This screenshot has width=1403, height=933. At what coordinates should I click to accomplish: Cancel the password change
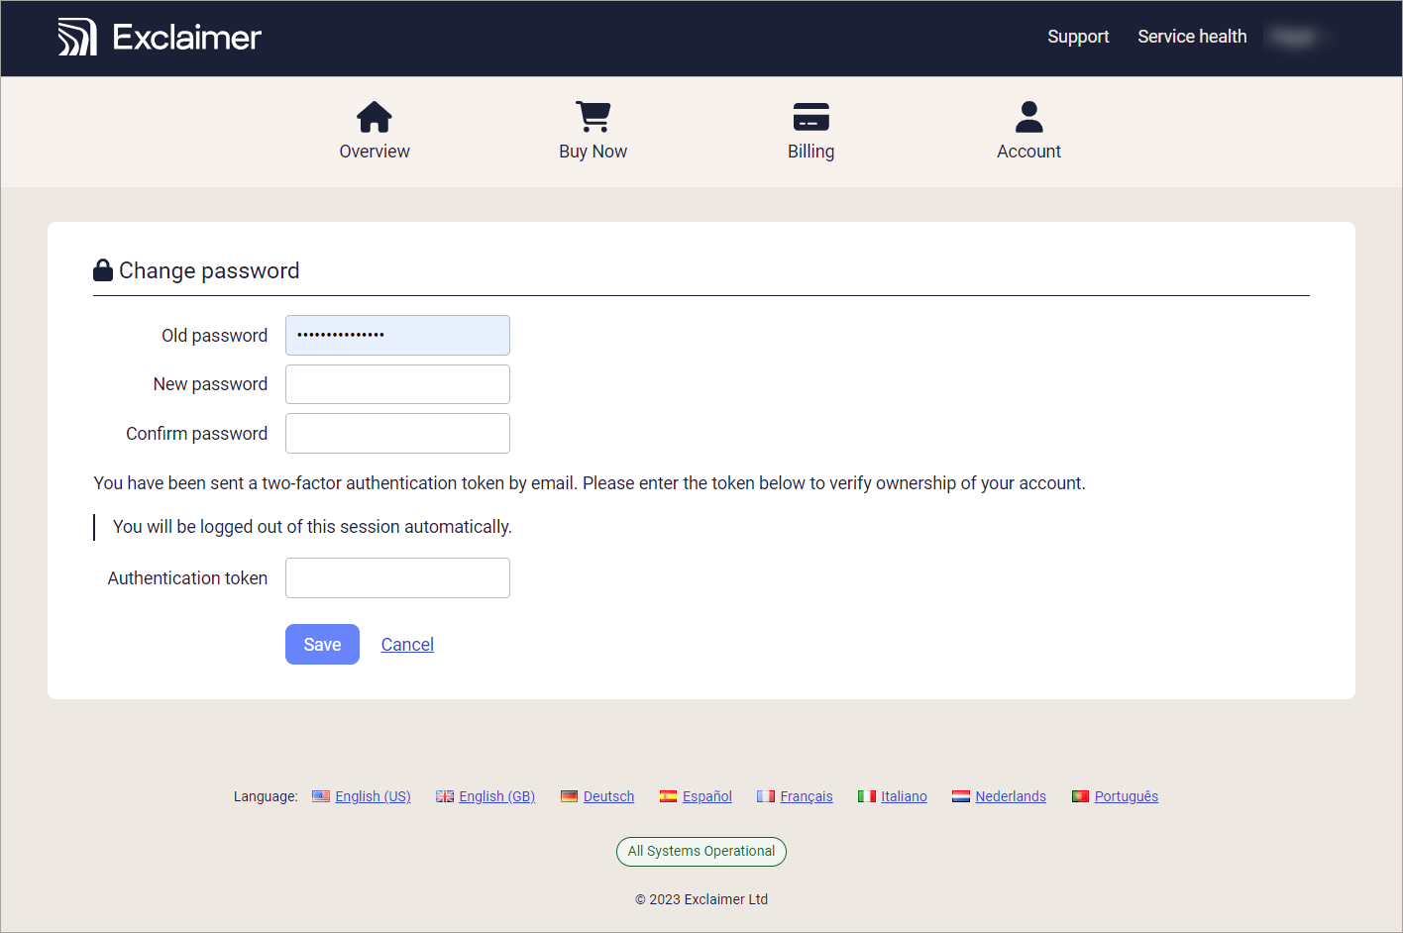(407, 645)
